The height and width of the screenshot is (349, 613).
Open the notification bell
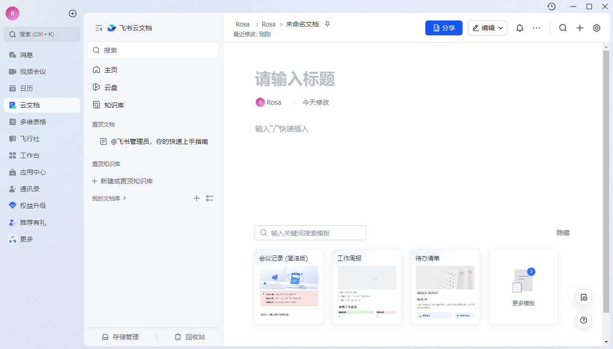point(519,28)
